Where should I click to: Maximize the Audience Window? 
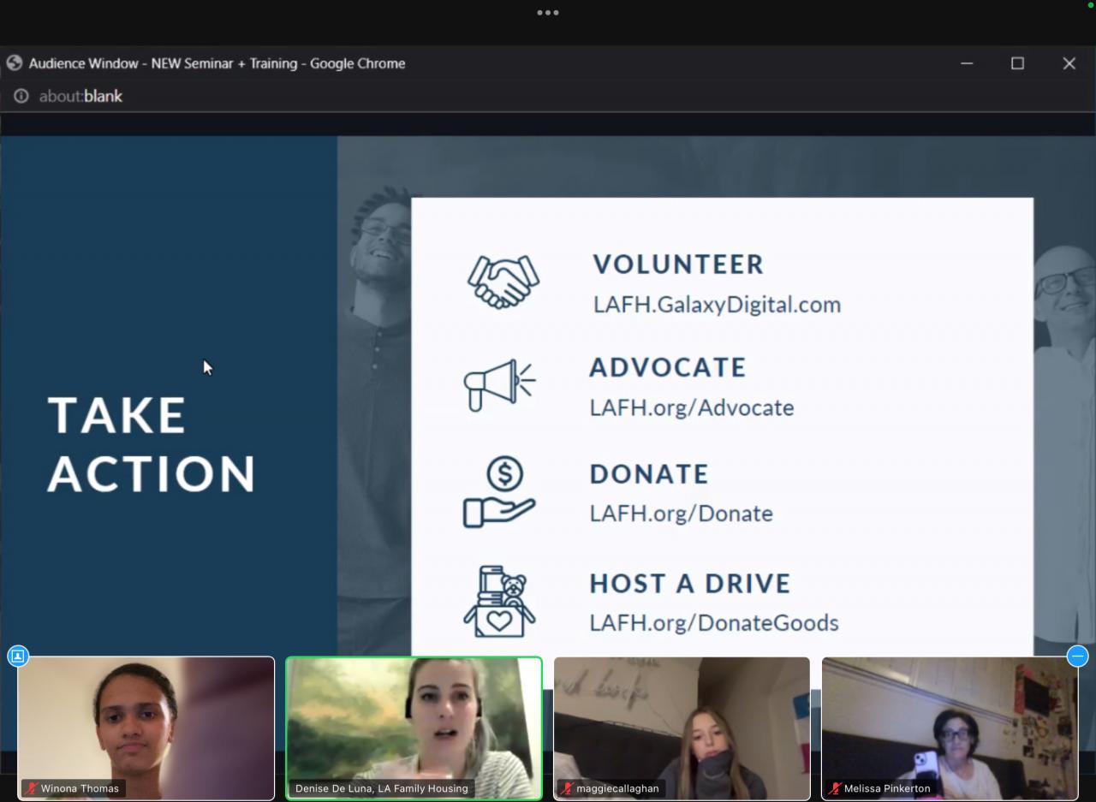click(1017, 63)
